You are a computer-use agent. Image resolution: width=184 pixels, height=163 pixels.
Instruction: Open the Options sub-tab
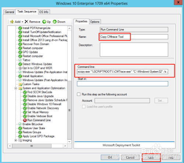pyautogui.click(x=95, y=22)
